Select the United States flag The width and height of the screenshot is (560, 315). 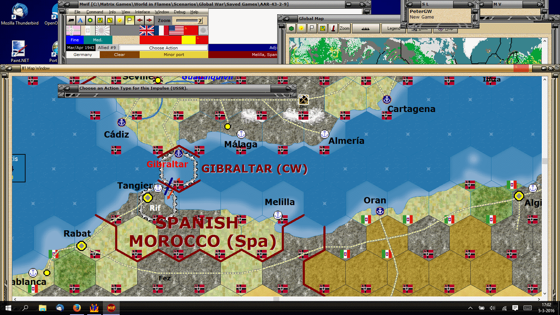tap(176, 30)
